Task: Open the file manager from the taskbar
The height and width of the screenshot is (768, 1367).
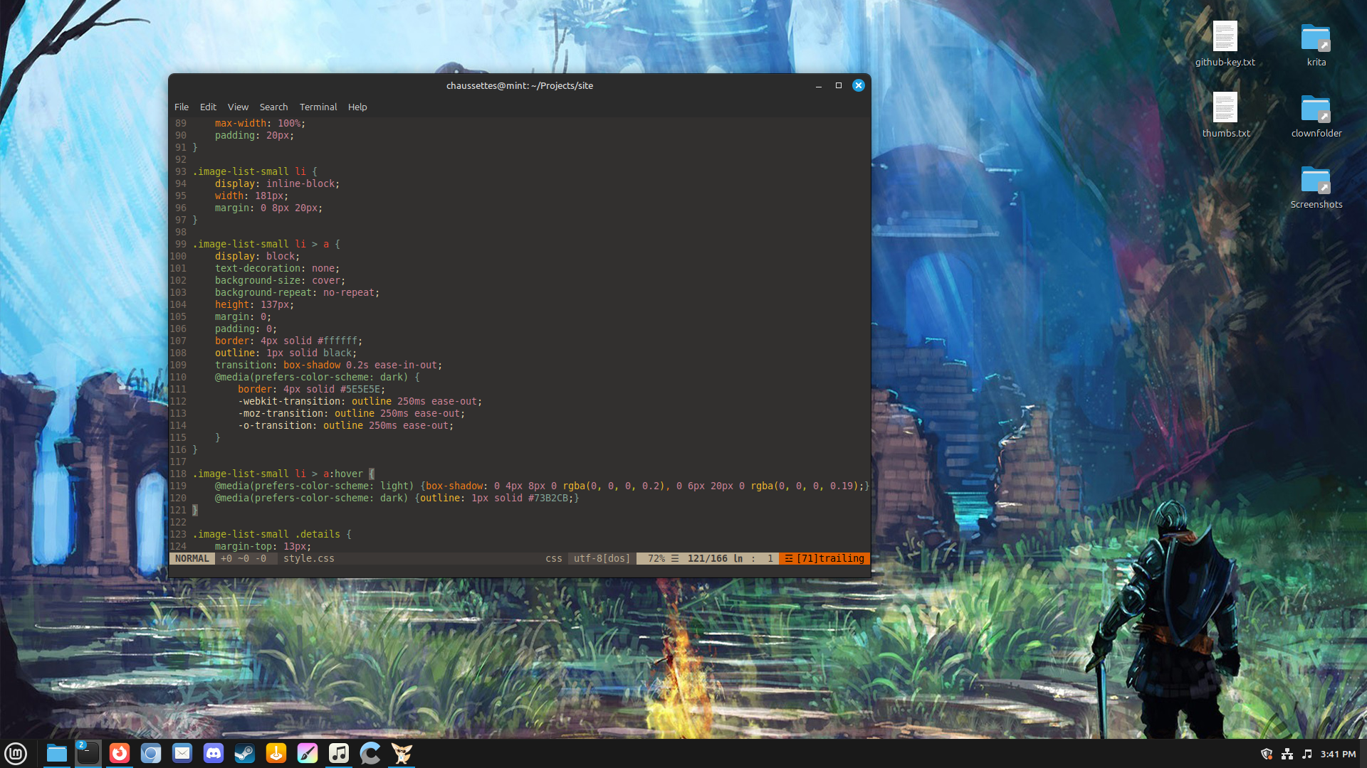Action: (57, 753)
